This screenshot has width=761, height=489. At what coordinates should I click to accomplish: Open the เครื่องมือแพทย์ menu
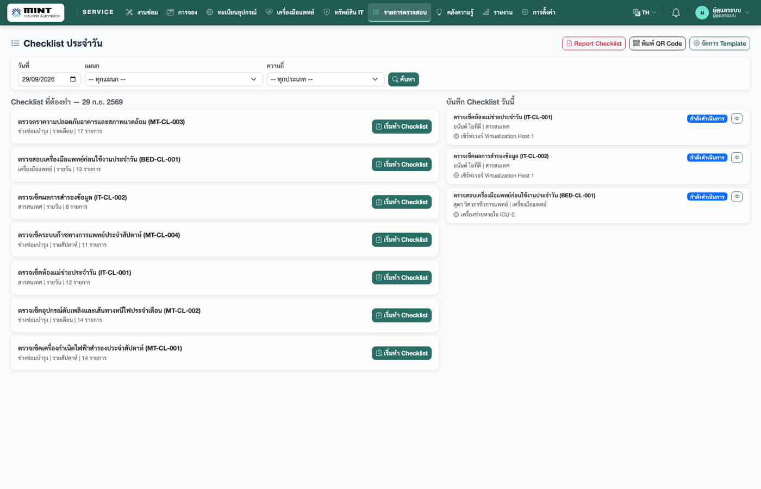pos(290,12)
